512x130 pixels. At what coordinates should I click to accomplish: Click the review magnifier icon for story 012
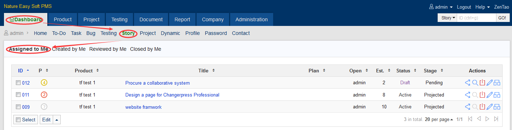coord(475,83)
